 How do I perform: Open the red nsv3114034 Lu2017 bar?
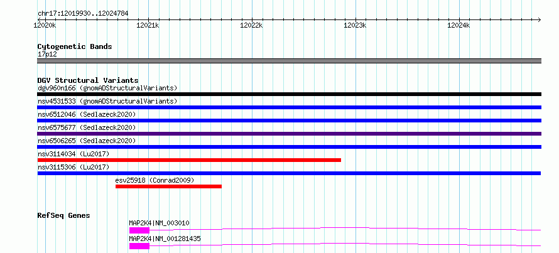coord(189,160)
